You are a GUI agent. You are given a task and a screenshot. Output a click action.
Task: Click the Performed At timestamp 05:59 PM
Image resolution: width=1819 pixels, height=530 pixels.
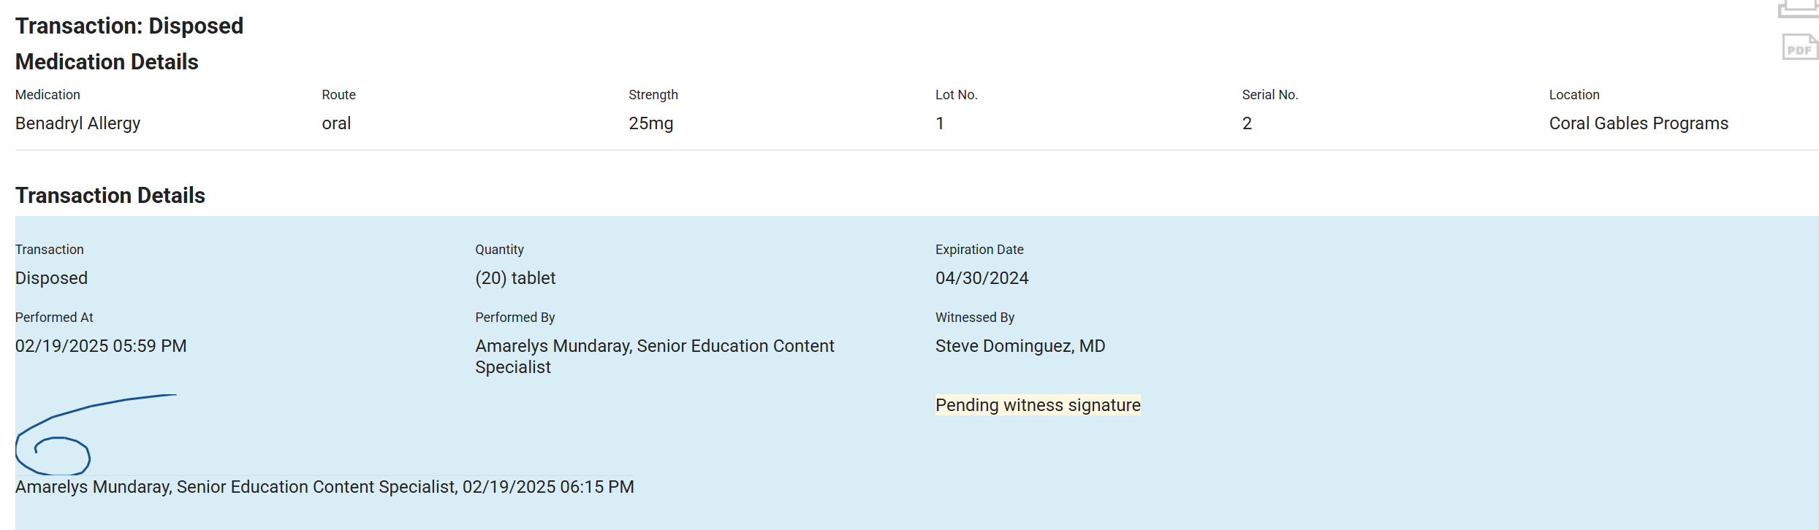click(x=101, y=346)
